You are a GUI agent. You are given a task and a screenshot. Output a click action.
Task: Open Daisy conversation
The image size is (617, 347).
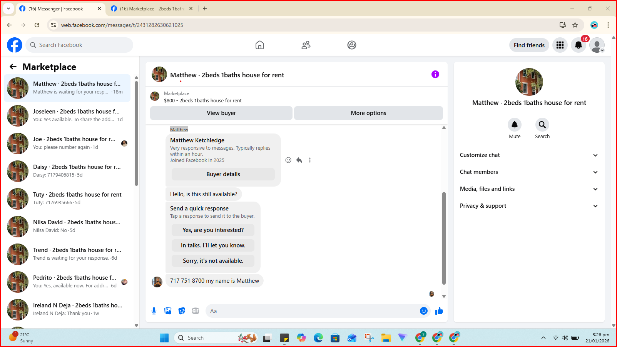tap(67, 171)
